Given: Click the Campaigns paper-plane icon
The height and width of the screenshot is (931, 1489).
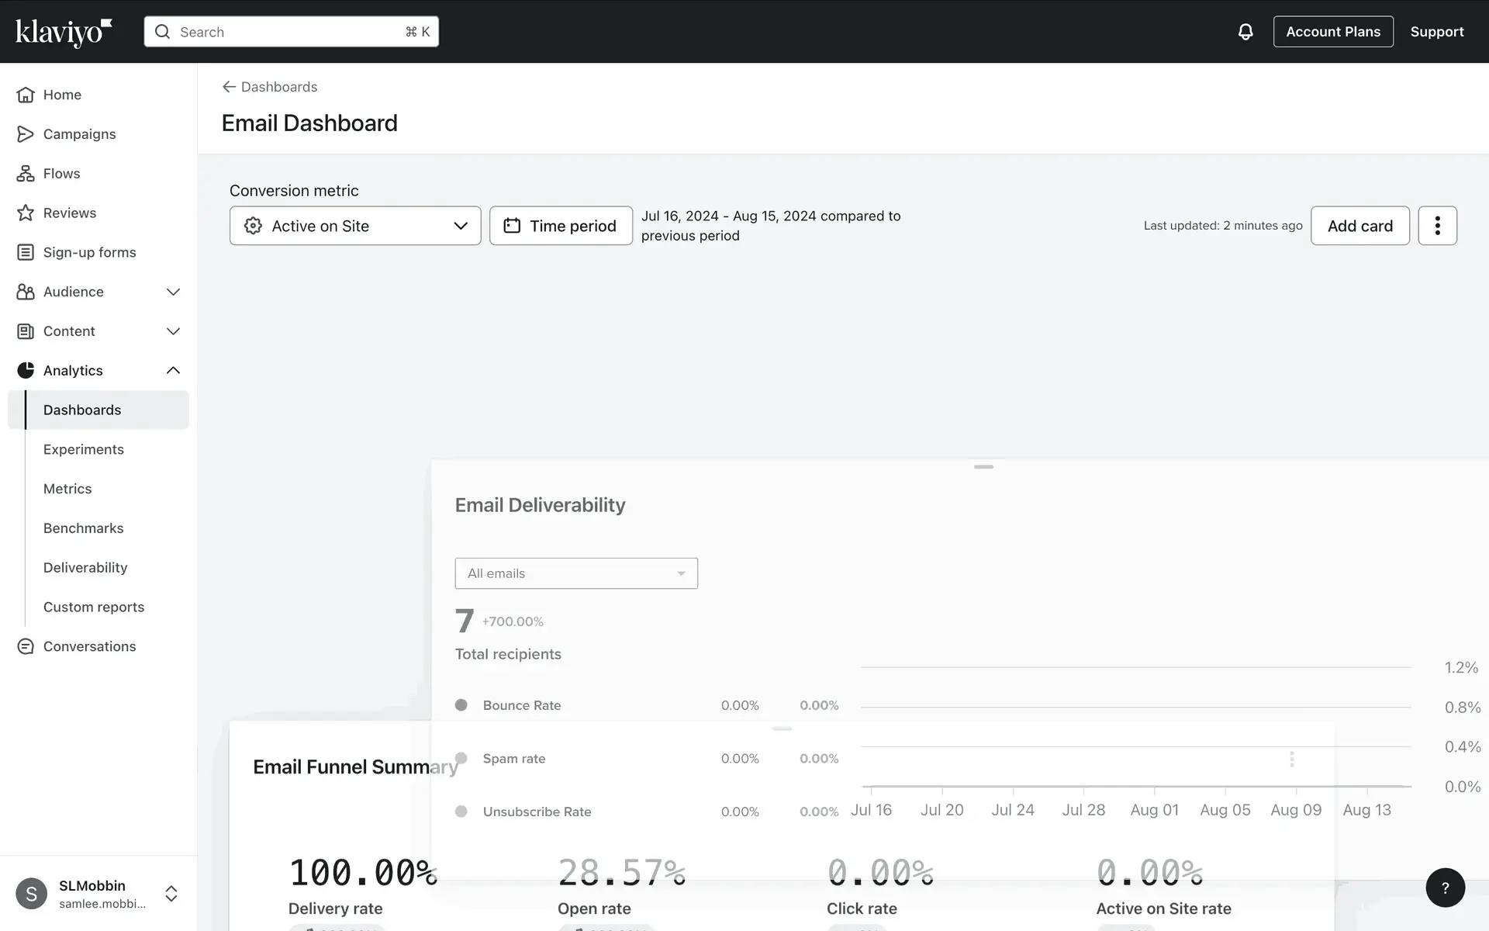Looking at the screenshot, I should pos(26,134).
